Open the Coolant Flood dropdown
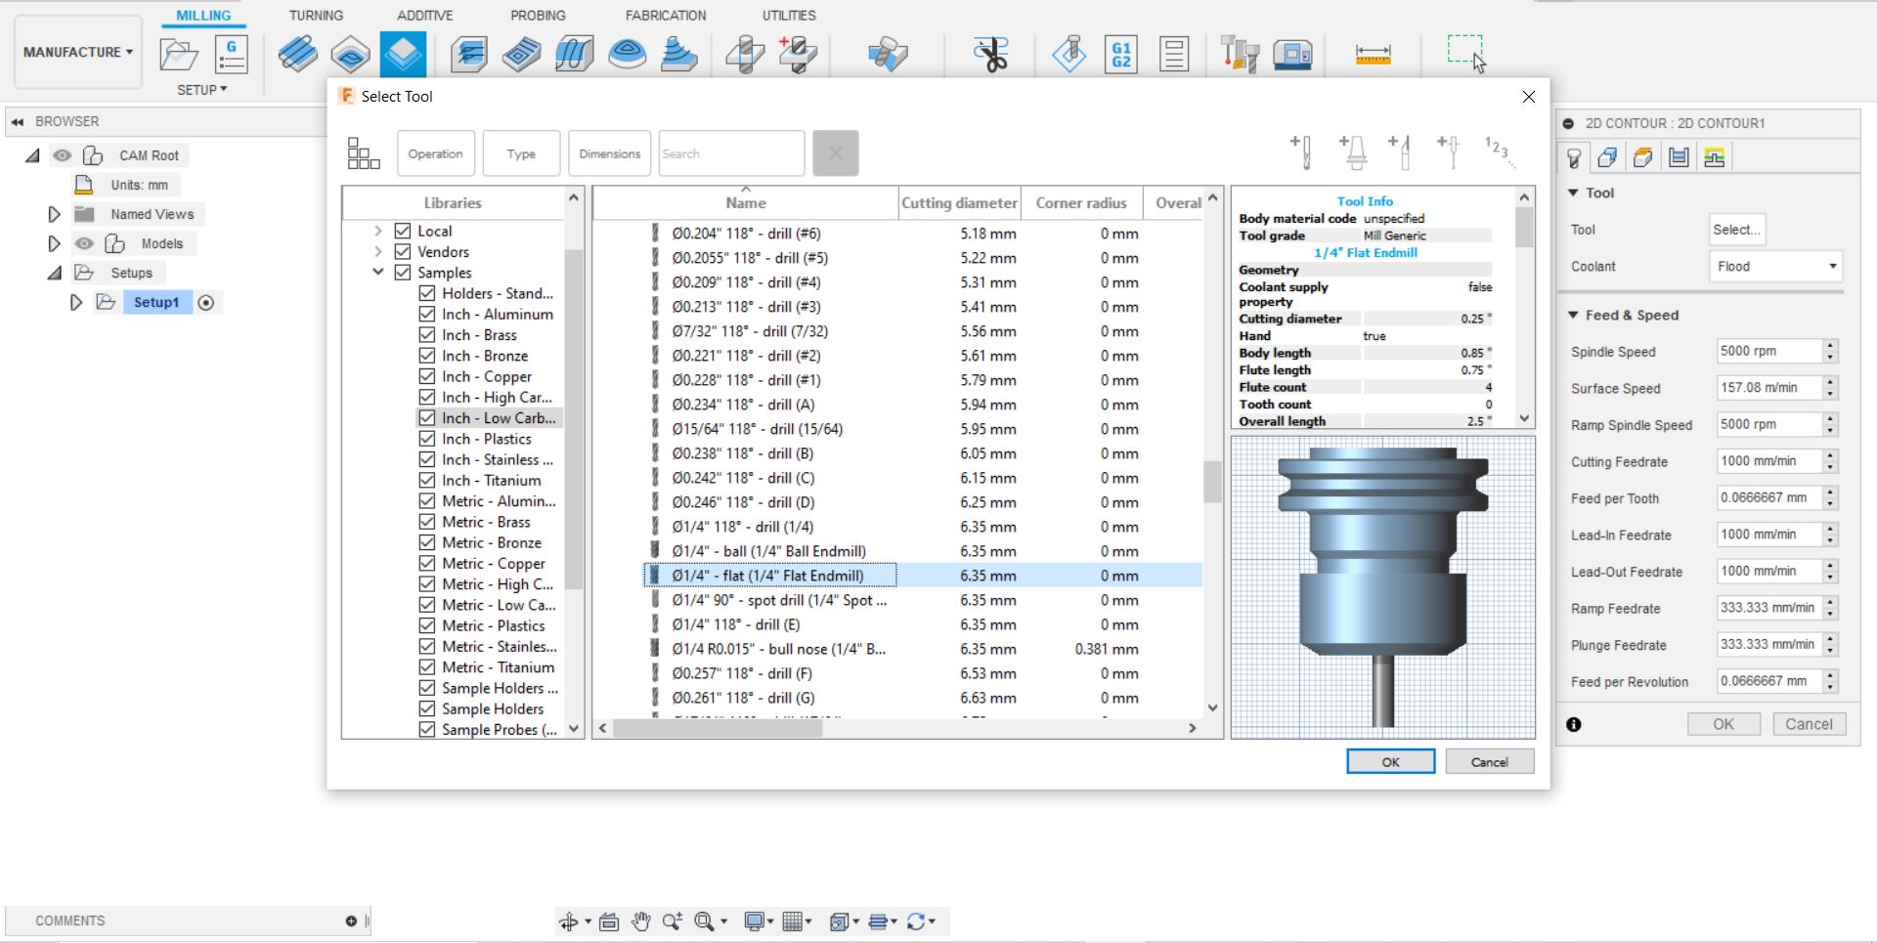This screenshot has height=943, width=1877. tap(1775, 266)
